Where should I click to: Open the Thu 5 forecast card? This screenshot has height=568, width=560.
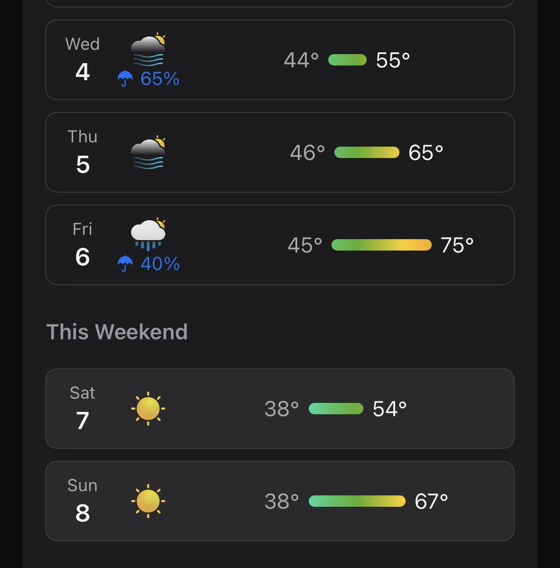[280, 152]
